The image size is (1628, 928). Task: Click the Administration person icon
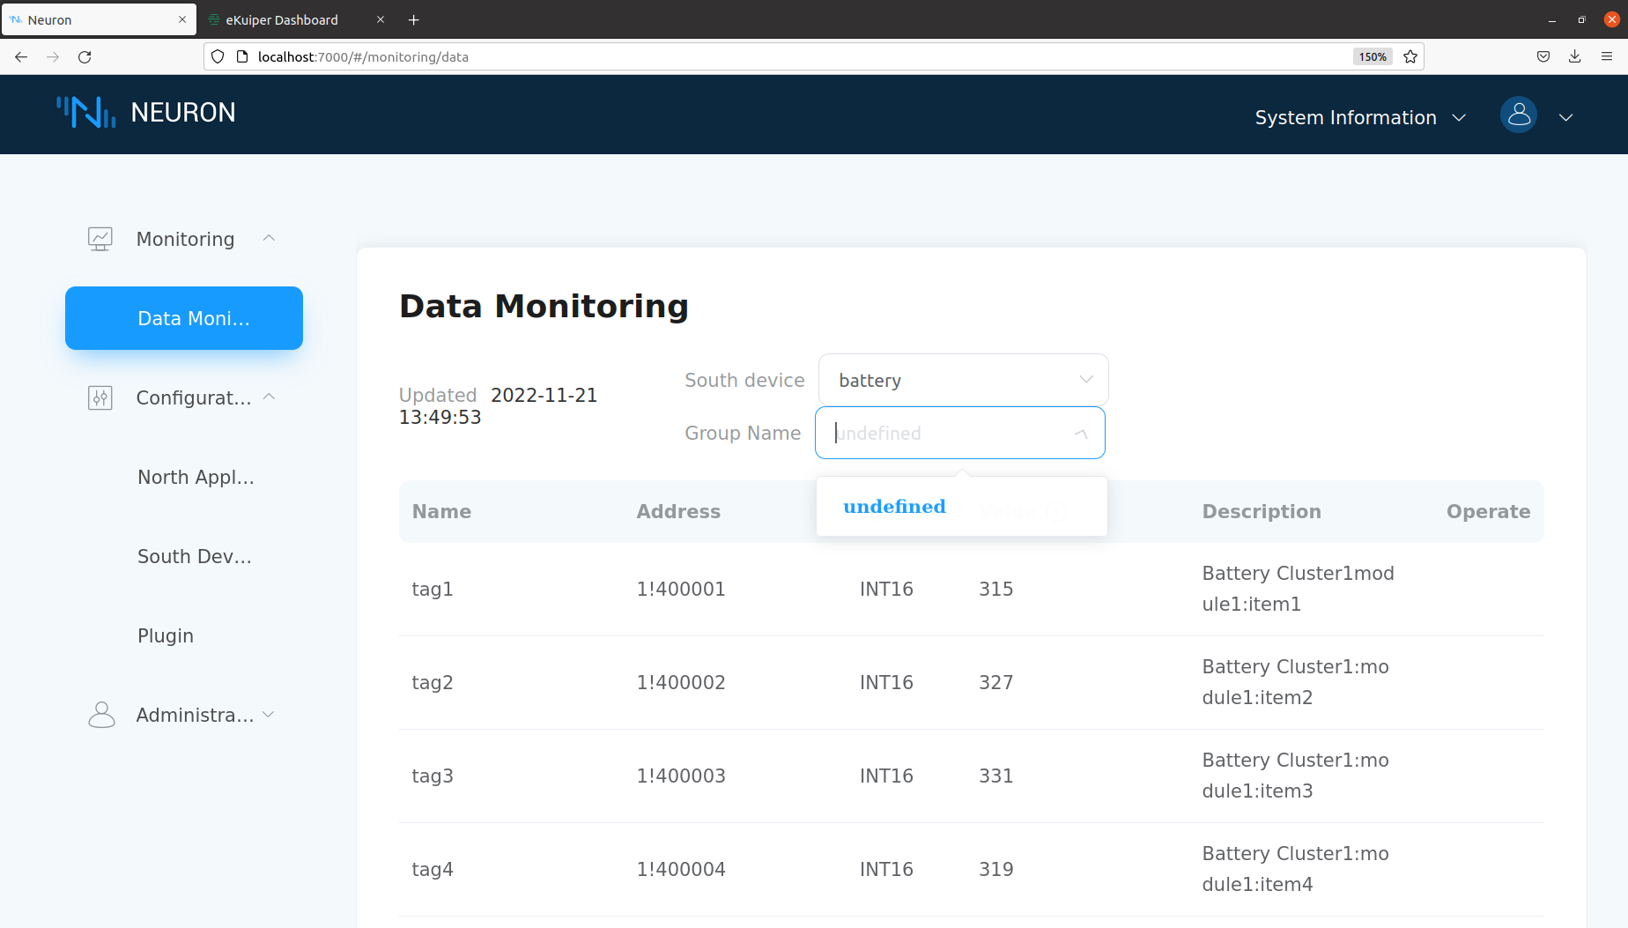point(101,715)
